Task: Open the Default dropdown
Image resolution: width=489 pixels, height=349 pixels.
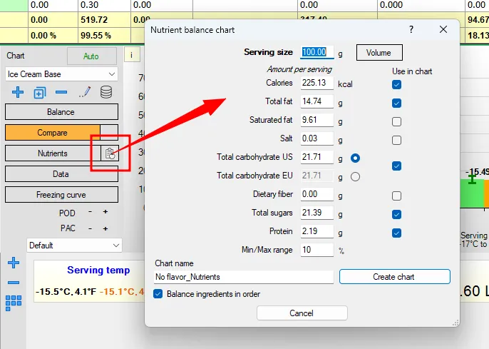Action: (74, 246)
